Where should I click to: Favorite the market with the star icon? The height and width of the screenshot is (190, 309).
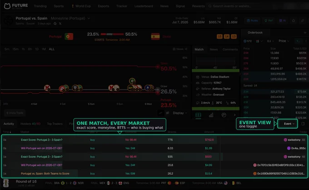pos(294,20)
